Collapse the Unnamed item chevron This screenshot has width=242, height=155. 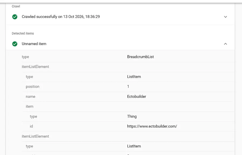225,44
